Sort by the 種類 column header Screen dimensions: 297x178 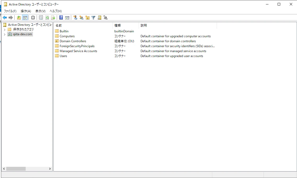pos(126,26)
